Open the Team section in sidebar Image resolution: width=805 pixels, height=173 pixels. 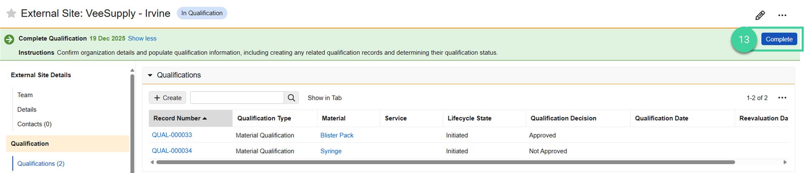(x=25, y=95)
